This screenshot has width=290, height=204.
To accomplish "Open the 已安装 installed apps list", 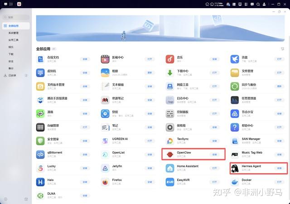I will [16, 75].
